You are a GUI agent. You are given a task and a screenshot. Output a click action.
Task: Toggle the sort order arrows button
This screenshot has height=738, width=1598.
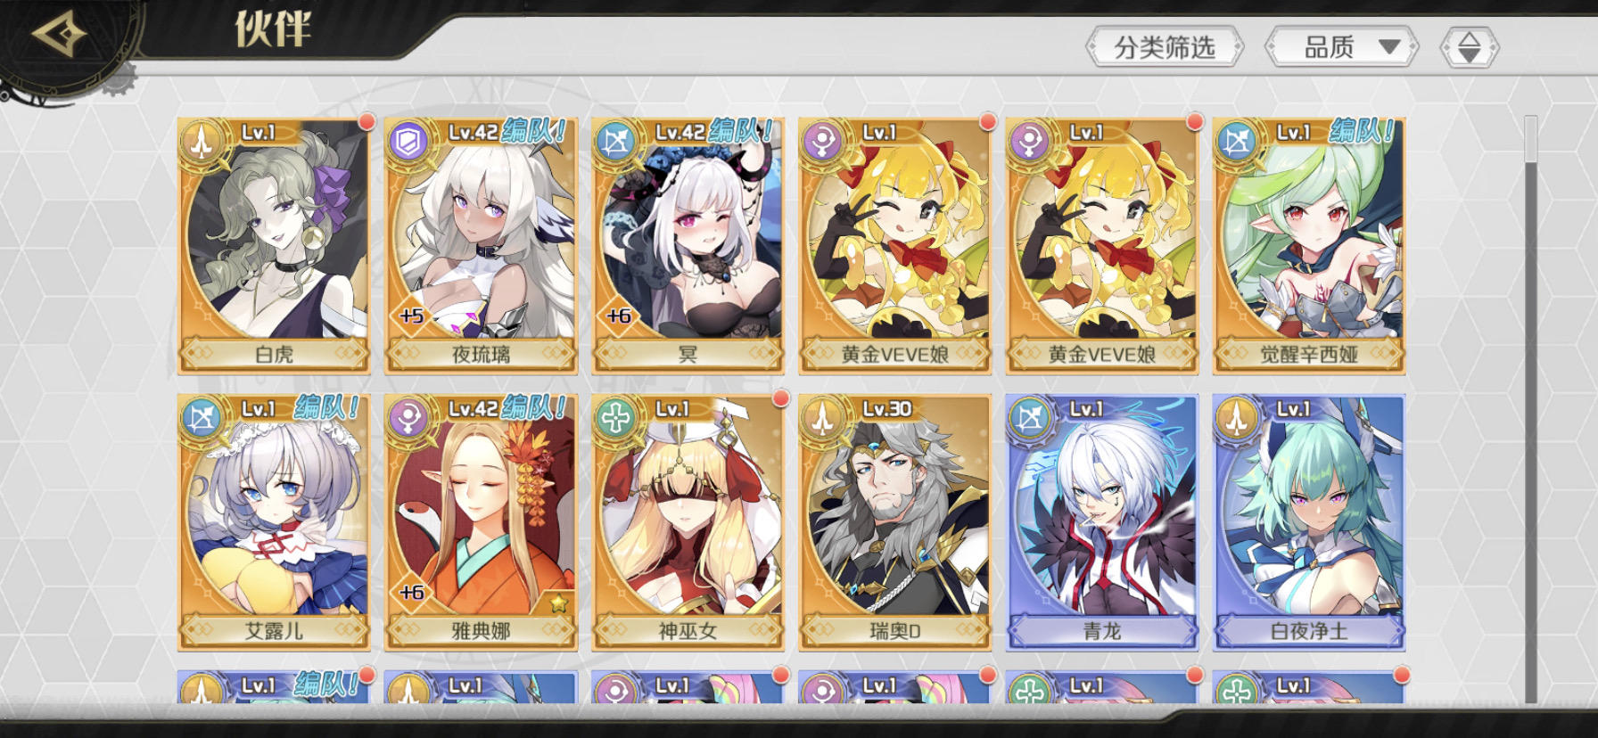1470,47
